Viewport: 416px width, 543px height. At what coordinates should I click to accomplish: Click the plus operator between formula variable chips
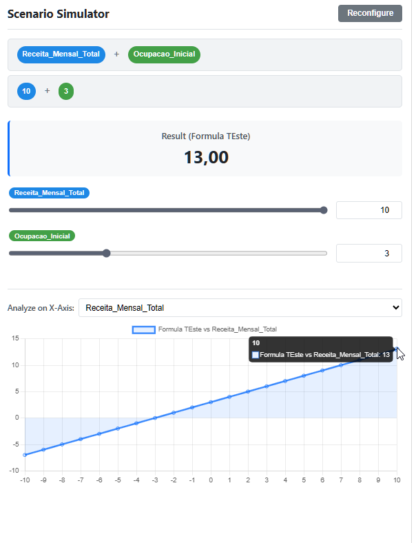click(116, 54)
